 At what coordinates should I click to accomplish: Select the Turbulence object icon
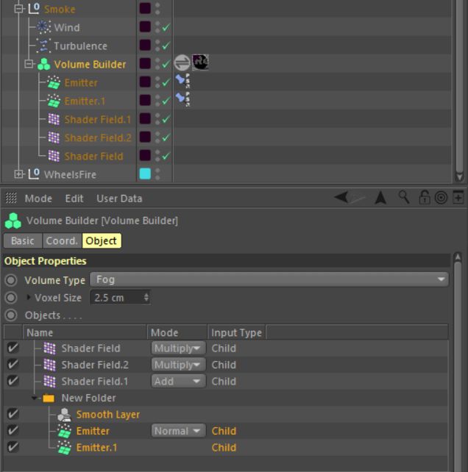click(x=43, y=46)
